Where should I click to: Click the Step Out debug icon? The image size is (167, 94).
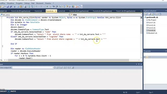[60, 7]
